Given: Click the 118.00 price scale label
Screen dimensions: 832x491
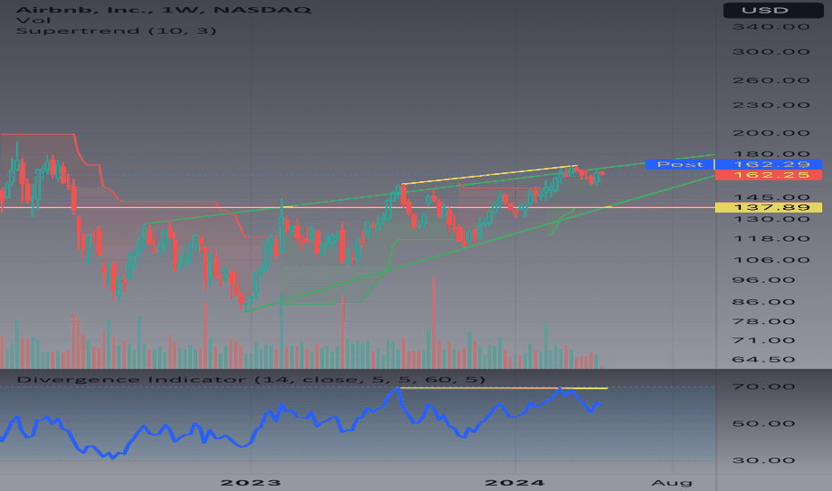Looking at the screenshot, I should pyautogui.click(x=771, y=239).
